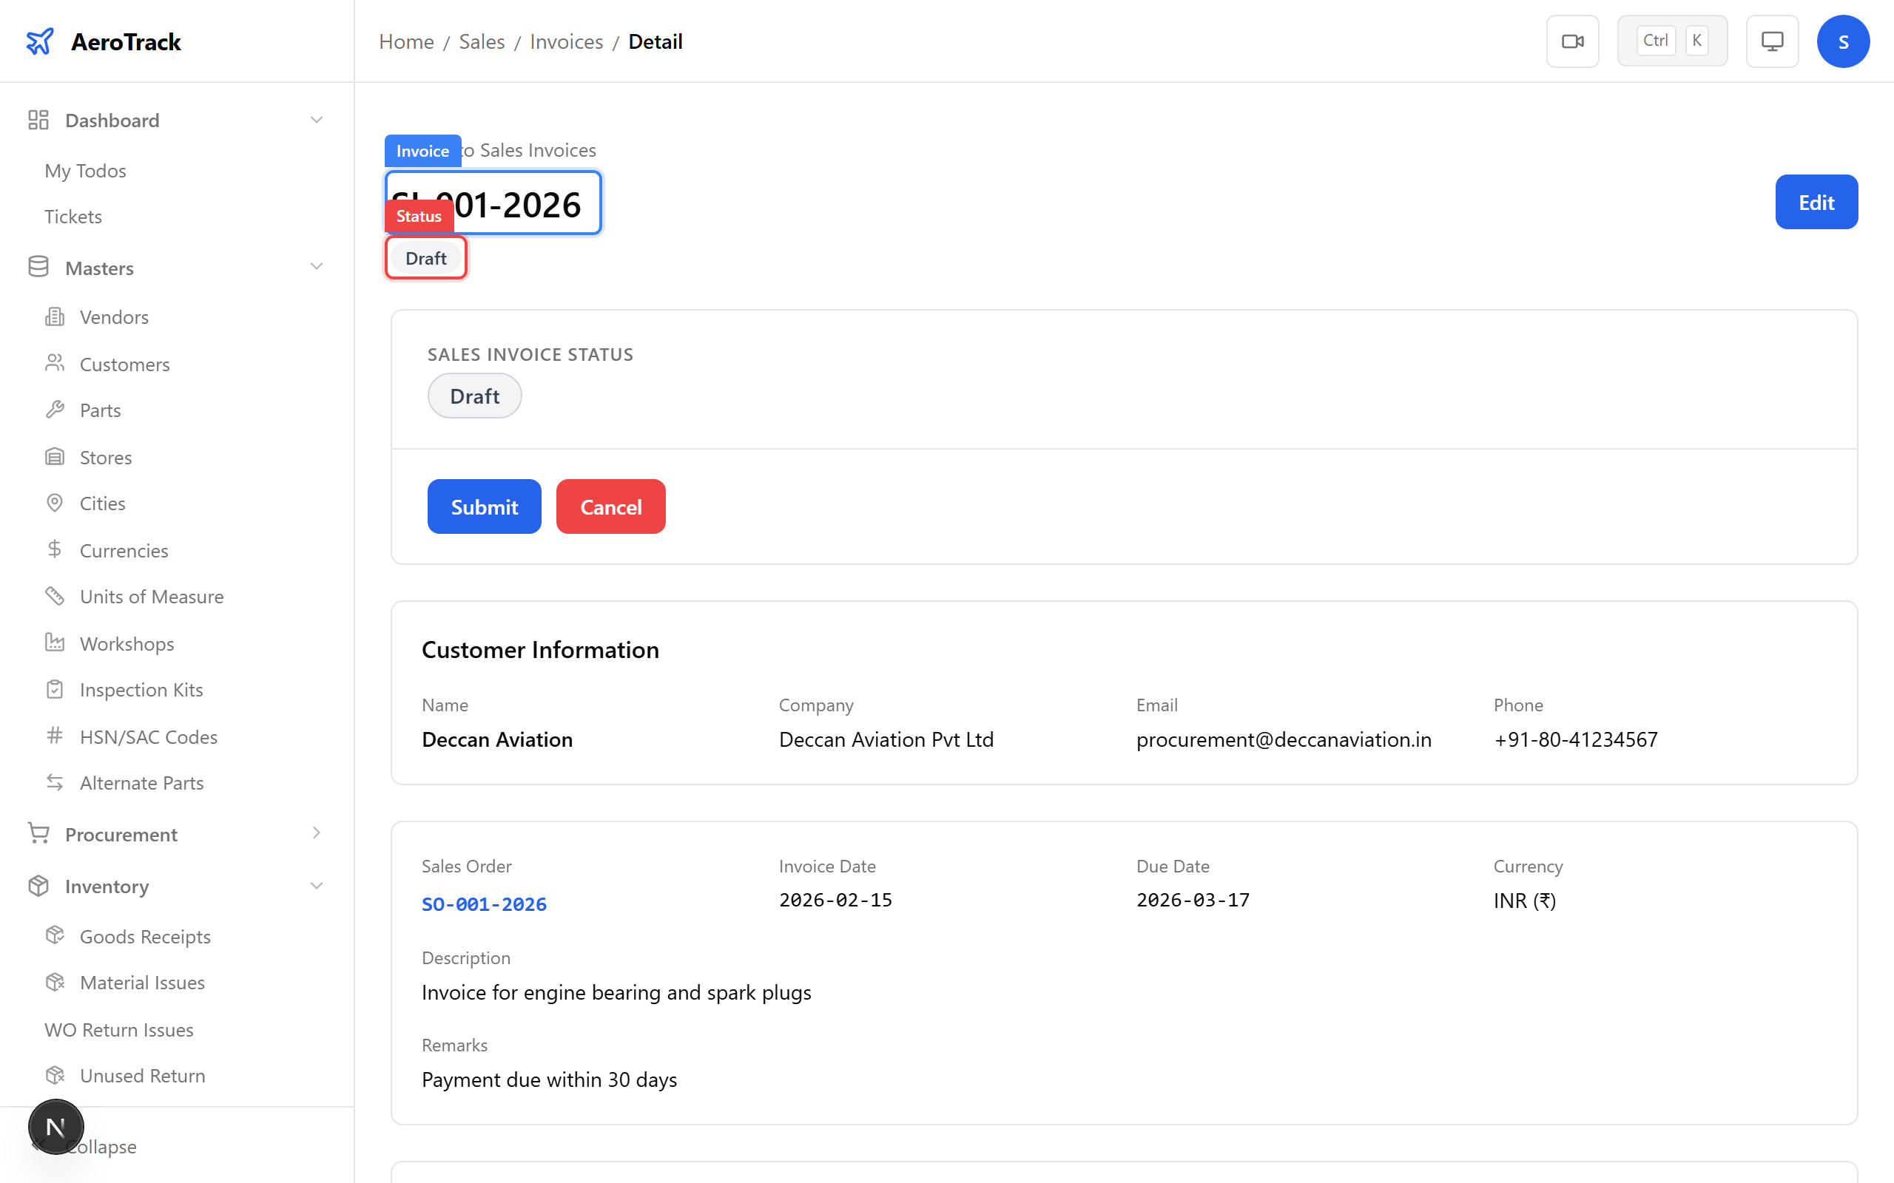The width and height of the screenshot is (1894, 1183).
Task: Expand the Procurement section
Action: (316, 833)
